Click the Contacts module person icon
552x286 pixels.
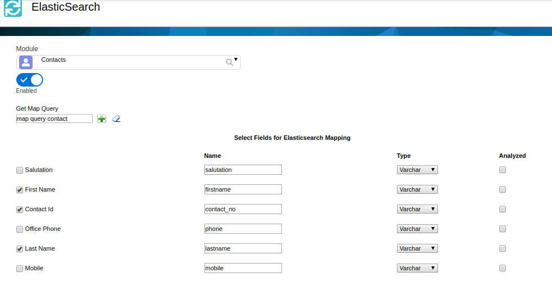pyautogui.click(x=26, y=62)
